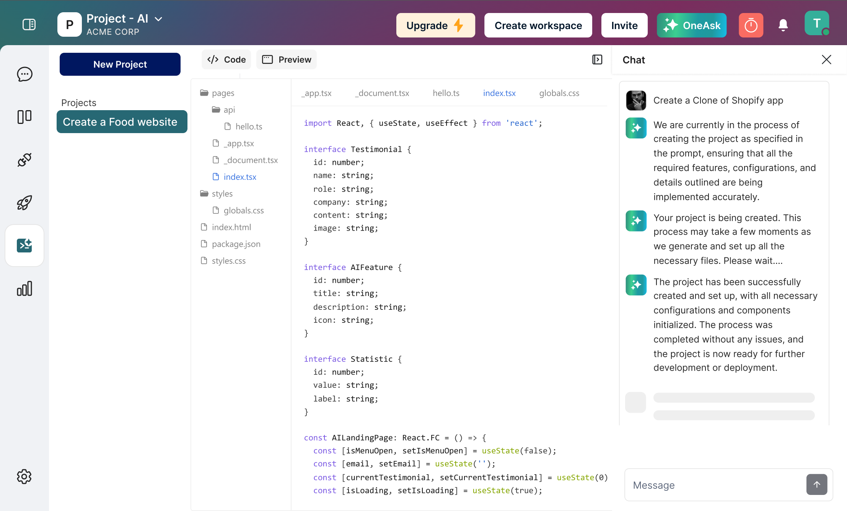Click the AI sparkle avatar beside 'We are currently'
The width and height of the screenshot is (847, 511).
pyautogui.click(x=636, y=128)
